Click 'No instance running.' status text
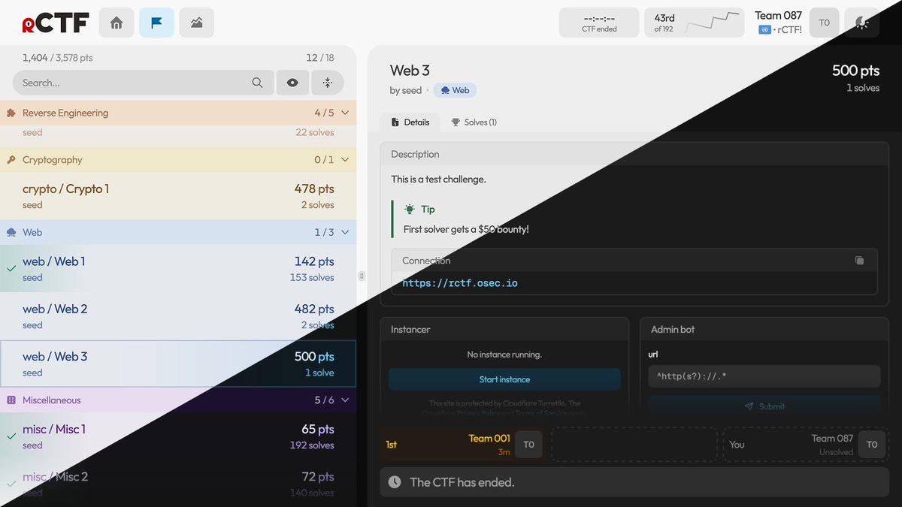902x507 pixels. pyautogui.click(x=504, y=355)
